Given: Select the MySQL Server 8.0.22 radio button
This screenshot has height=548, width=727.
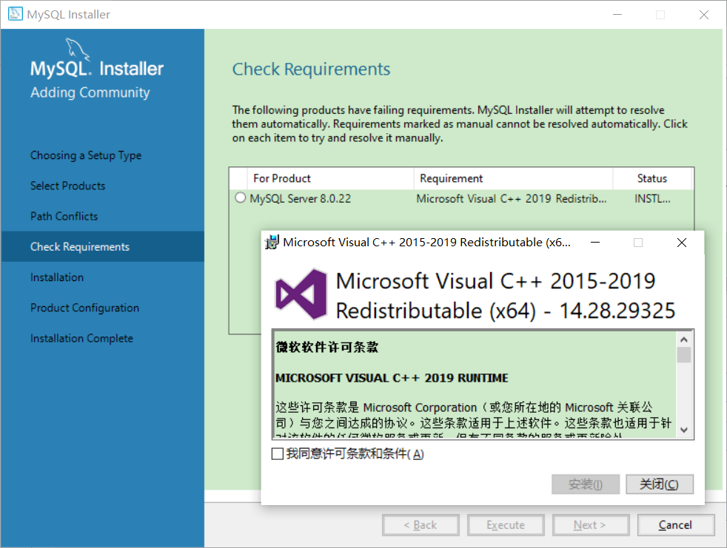Looking at the screenshot, I should click(240, 197).
